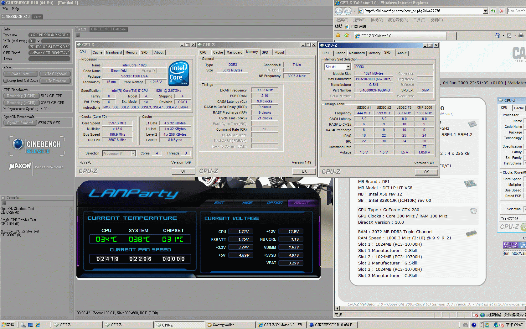Select About tab in SPD CPU-Z window
This screenshot has width=526, height=329.
coord(402,53)
